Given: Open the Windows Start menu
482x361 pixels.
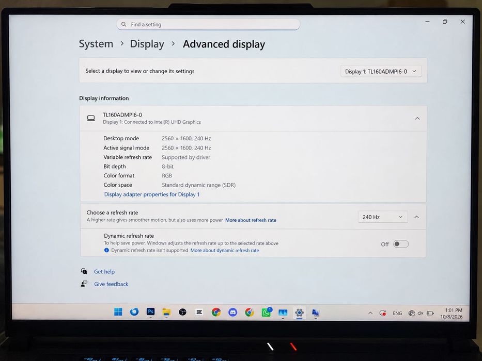Looking at the screenshot, I should click(118, 312).
